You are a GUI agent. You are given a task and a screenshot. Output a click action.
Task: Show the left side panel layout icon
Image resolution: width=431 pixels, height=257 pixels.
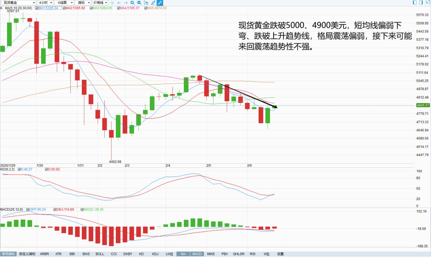coord(415,2)
